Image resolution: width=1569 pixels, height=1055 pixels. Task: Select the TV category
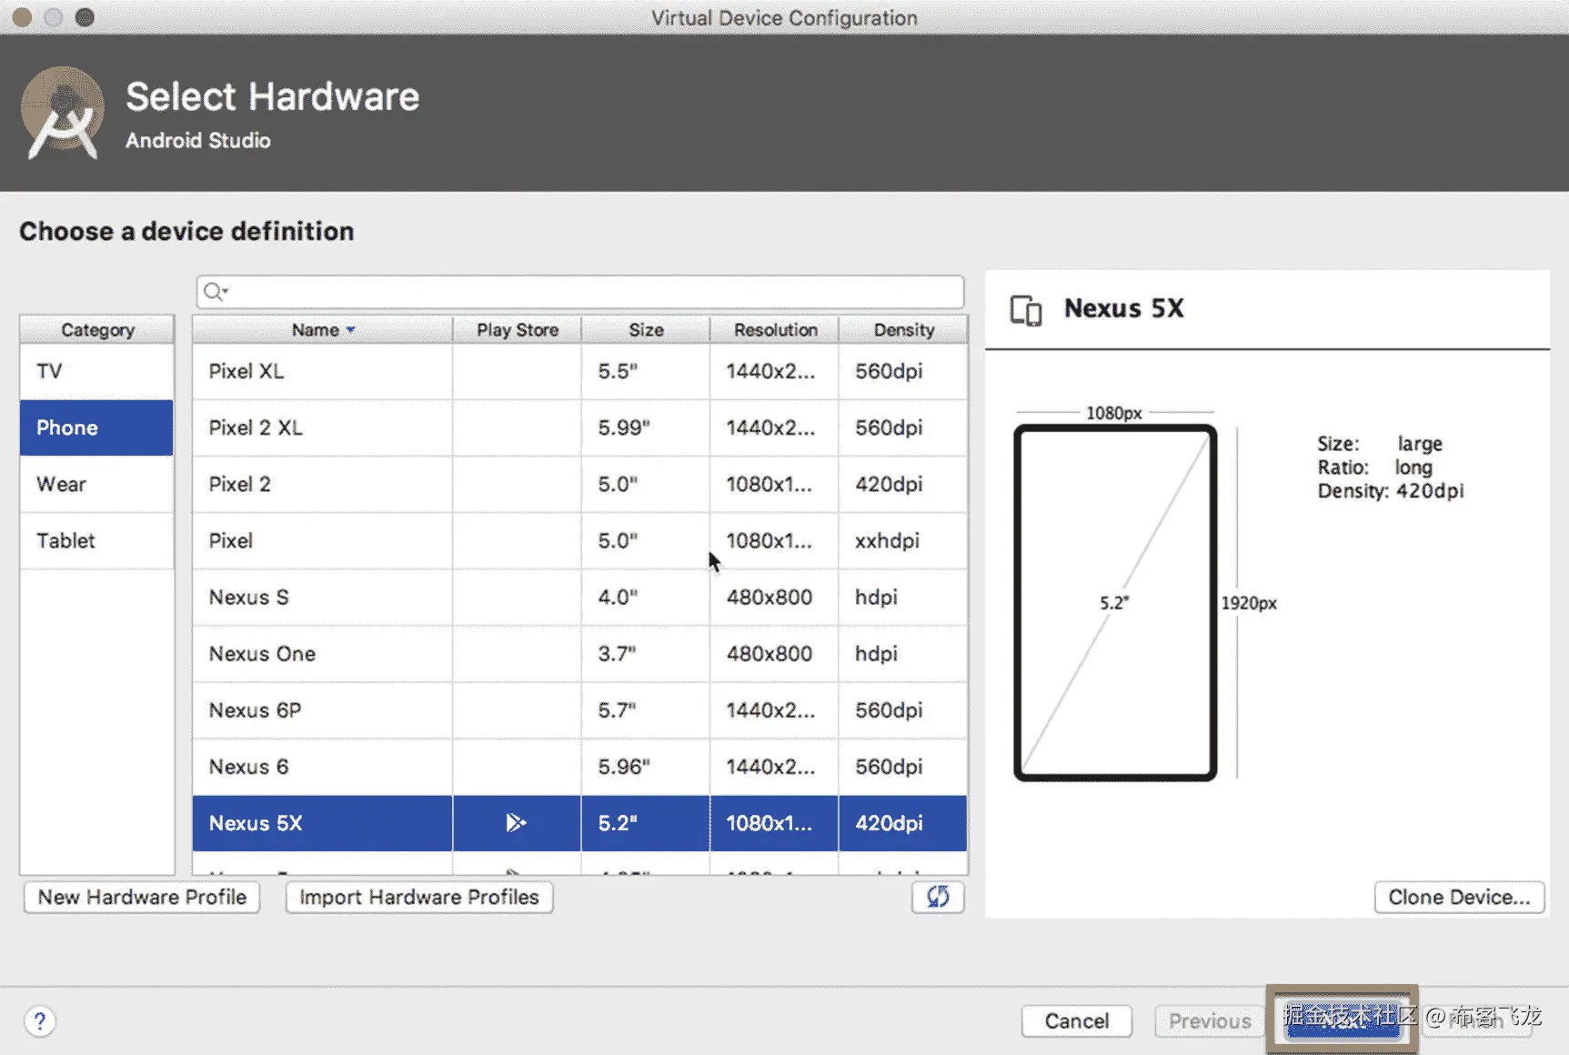point(96,371)
